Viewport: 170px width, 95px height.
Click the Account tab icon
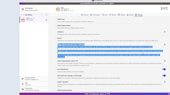click(82, 15)
